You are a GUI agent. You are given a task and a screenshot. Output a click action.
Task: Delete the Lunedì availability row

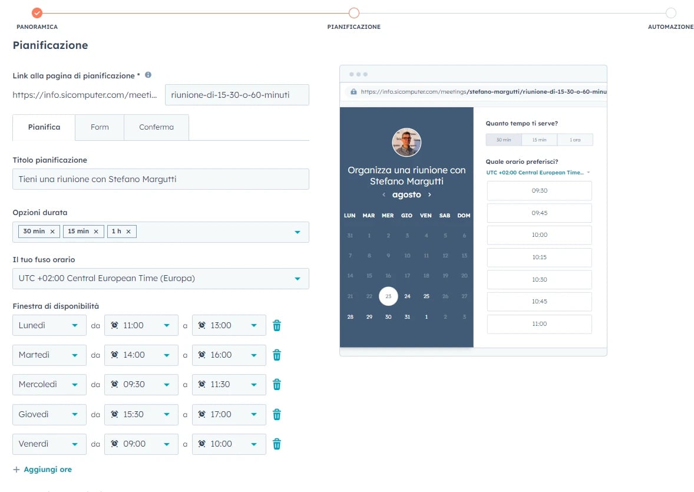tap(276, 325)
